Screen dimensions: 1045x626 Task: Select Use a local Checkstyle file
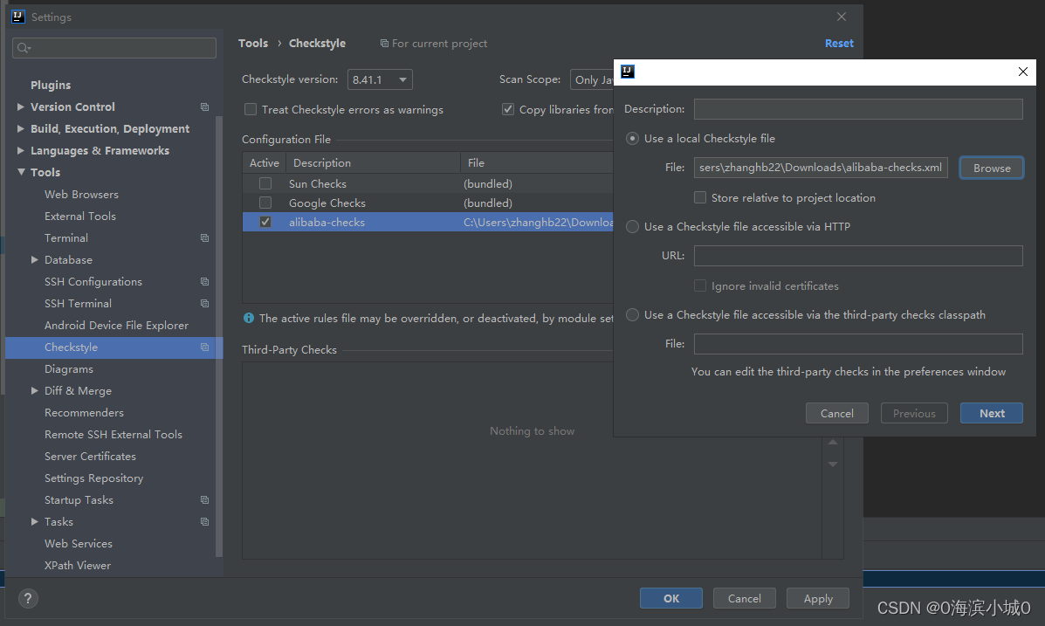[632, 138]
